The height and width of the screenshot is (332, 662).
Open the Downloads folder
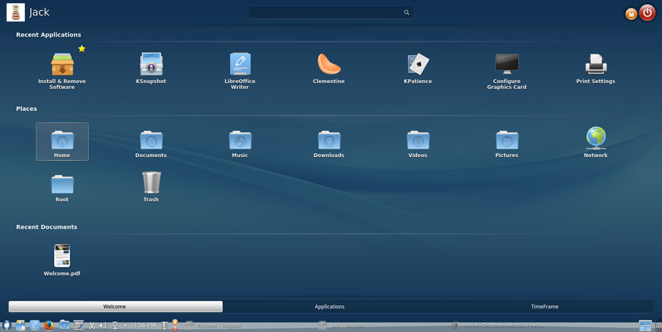pyautogui.click(x=329, y=144)
